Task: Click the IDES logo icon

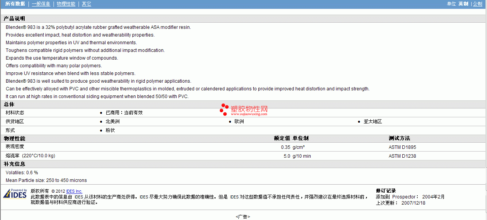Action: tap(15, 193)
